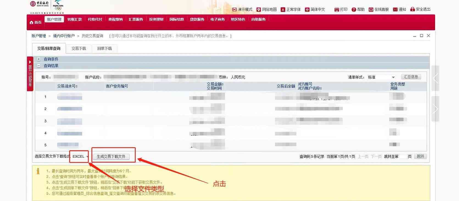Screen dimensions: 459x201
Task: Open the 账户管理 menu
Action: pyautogui.click(x=54, y=19)
